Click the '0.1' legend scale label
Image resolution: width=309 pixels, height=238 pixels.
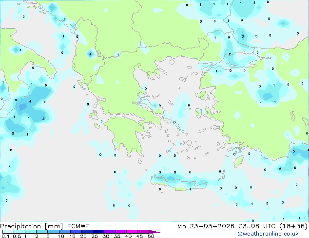point(5,236)
